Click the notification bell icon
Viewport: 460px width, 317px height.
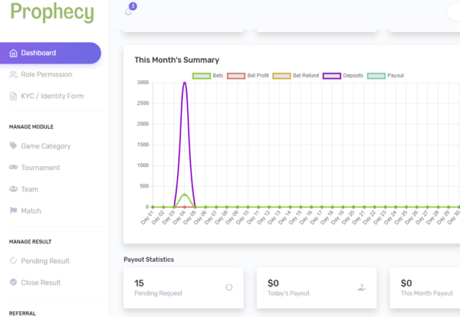tap(128, 11)
